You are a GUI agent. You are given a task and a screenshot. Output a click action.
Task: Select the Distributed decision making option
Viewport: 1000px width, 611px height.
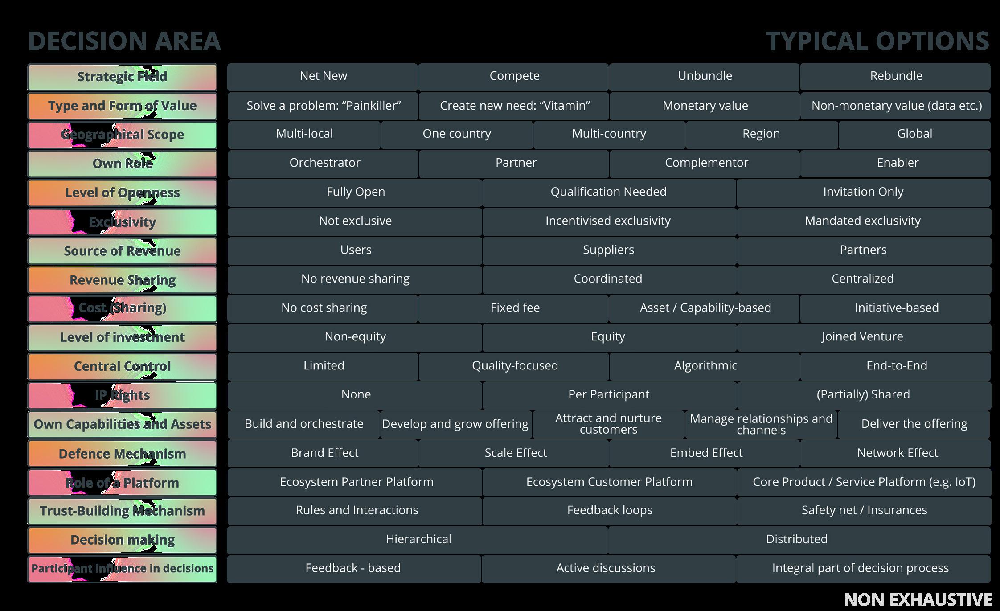[796, 540]
